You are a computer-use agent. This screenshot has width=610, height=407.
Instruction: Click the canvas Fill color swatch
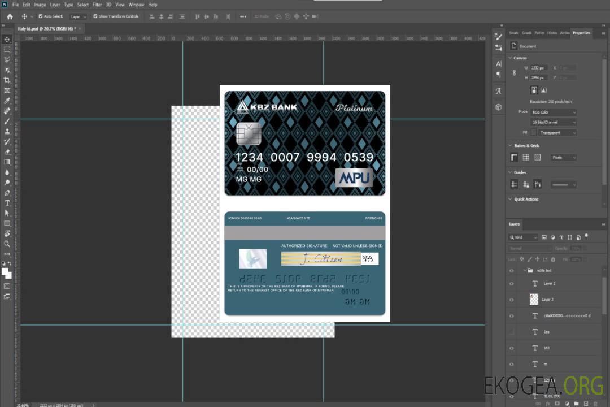click(x=533, y=133)
